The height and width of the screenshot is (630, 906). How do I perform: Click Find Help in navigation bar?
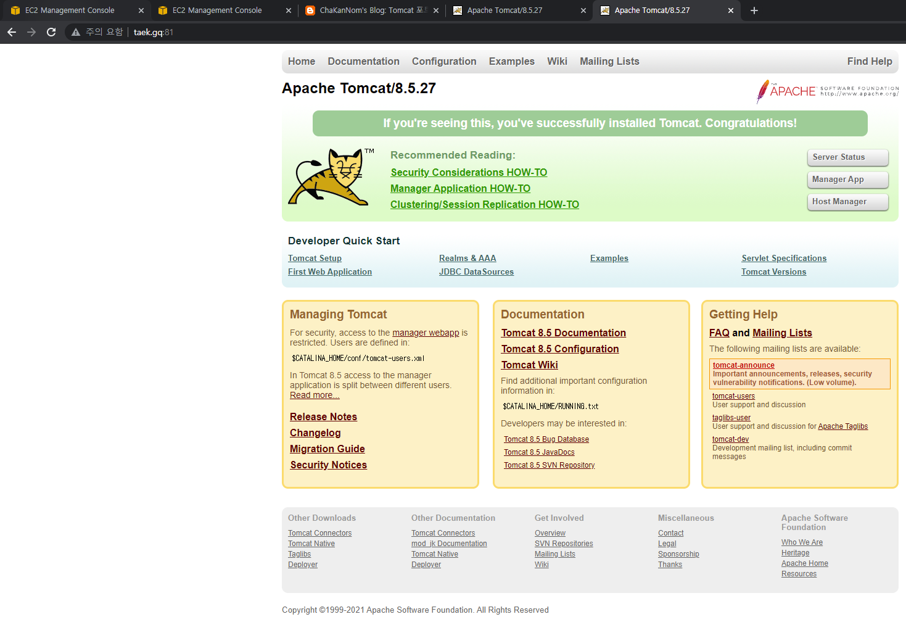870,61
